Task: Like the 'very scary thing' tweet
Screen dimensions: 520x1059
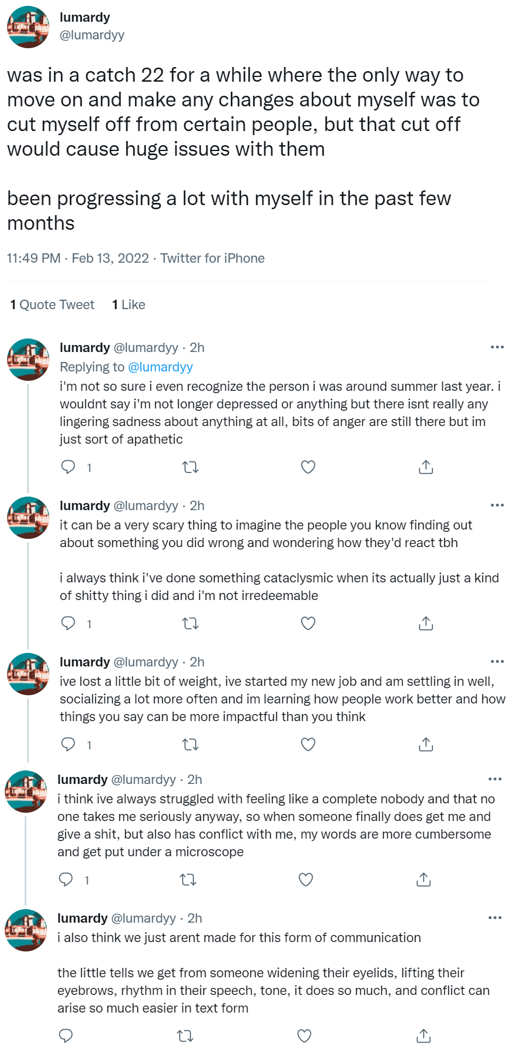Action: [x=308, y=624]
